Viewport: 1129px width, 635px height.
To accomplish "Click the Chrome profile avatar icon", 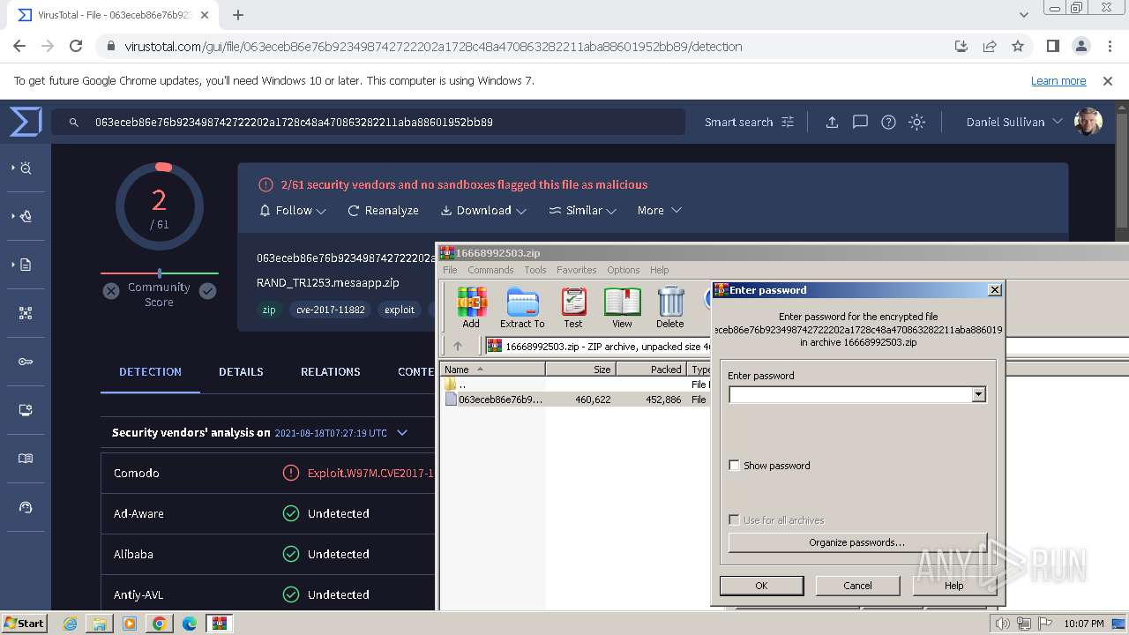I will 1081,46.
